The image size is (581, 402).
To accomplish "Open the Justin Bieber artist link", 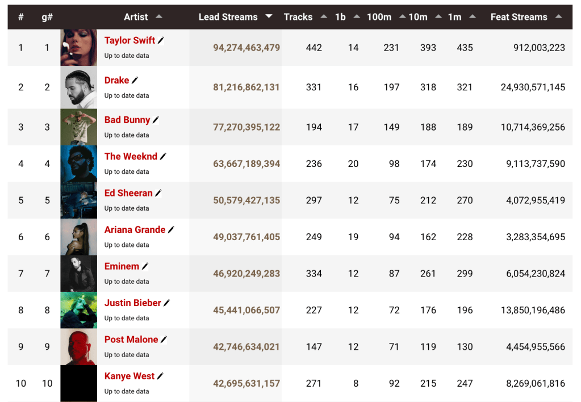I will click(133, 303).
